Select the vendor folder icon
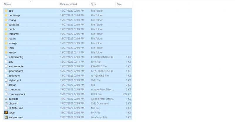Screen dimensions: 235x129 pos(6,52)
